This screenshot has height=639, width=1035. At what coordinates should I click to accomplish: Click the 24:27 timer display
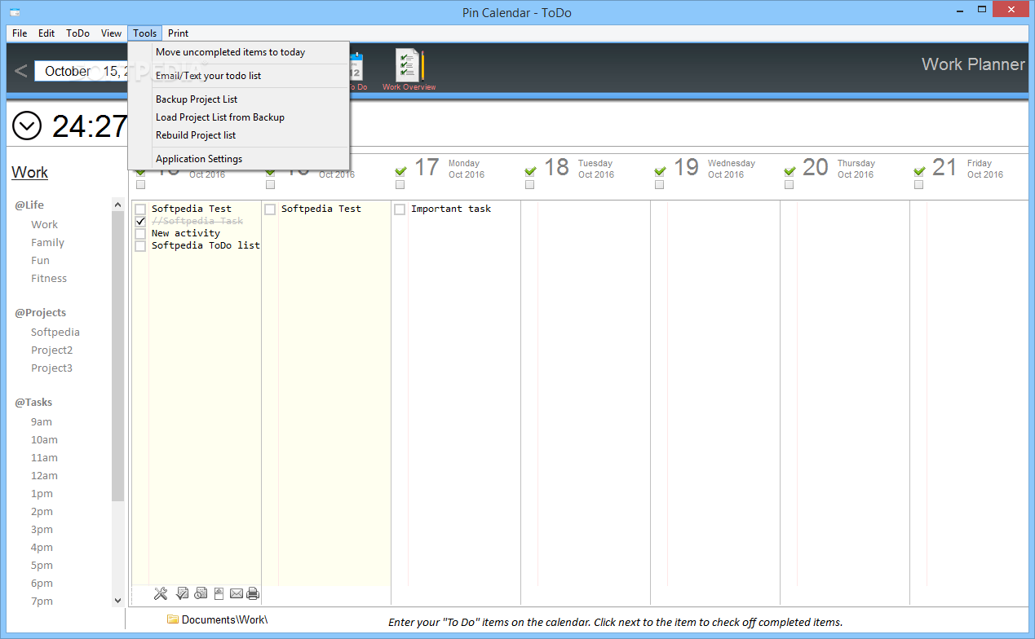tap(90, 126)
